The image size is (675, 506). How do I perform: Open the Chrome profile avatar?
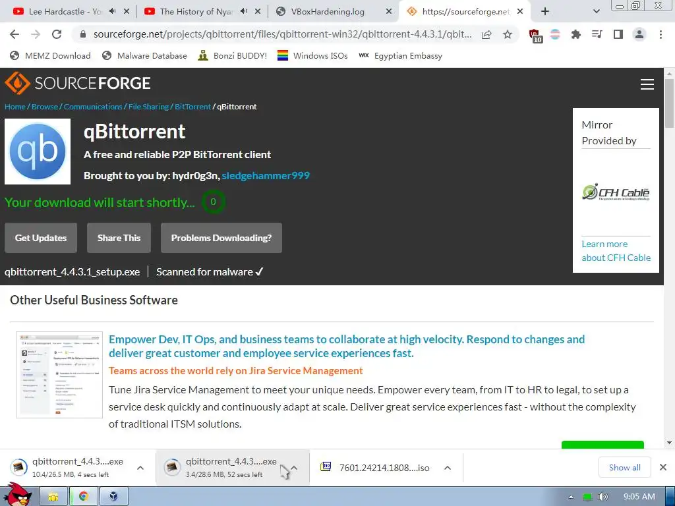(639, 34)
